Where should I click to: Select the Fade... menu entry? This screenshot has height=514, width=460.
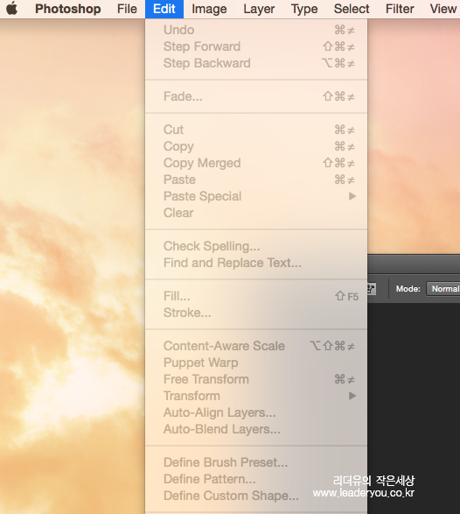(x=256, y=96)
